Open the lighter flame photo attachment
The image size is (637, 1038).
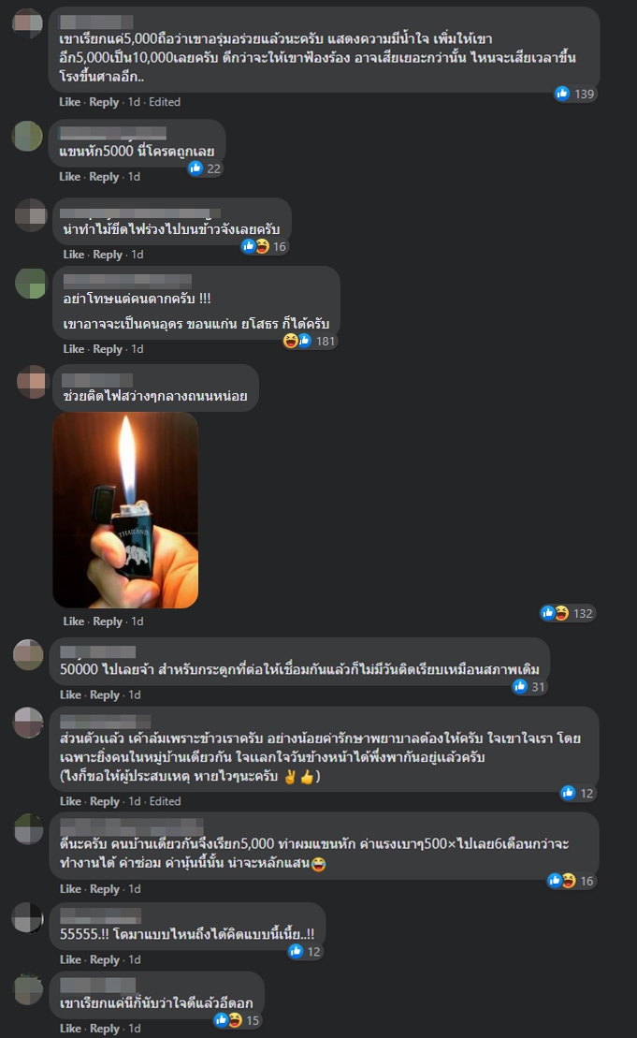(x=125, y=510)
